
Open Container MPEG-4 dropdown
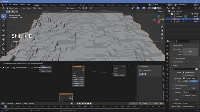click(190, 92)
